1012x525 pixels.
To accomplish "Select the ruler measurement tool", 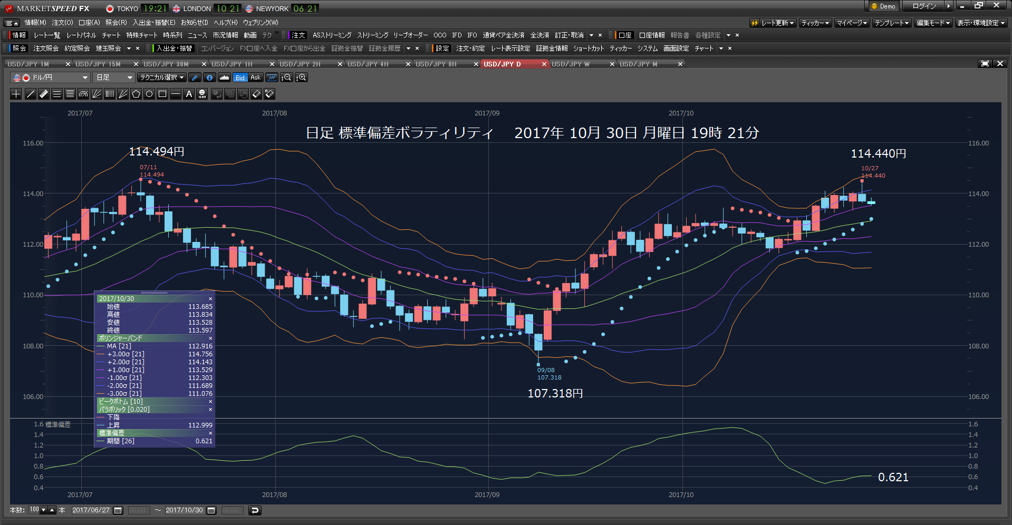I will click(x=44, y=94).
